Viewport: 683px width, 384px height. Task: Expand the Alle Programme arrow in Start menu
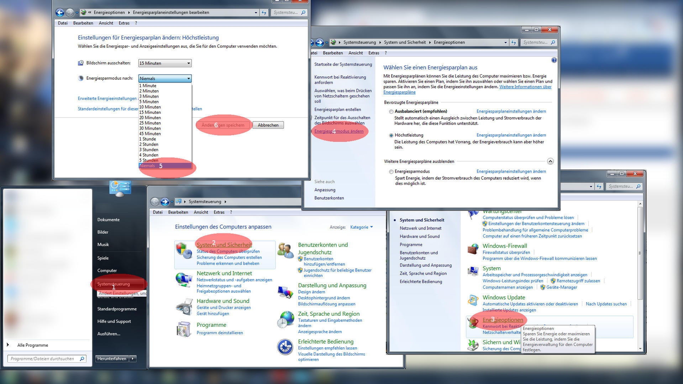[x=8, y=345]
